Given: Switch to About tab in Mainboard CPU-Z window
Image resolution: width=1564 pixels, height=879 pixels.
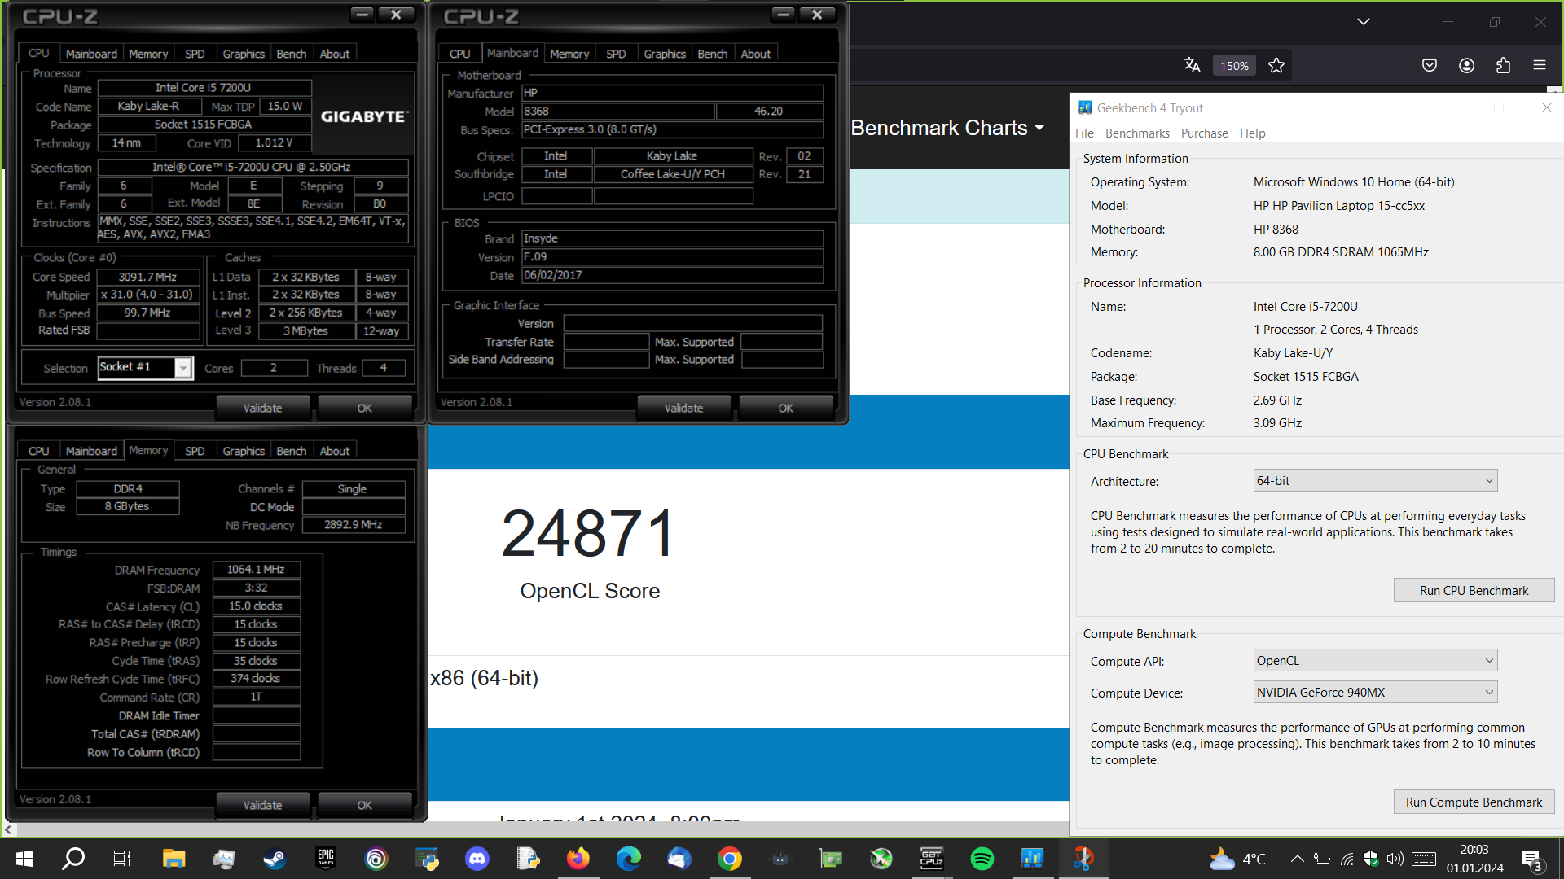Looking at the screenshot, I should [x=756, y=54].
